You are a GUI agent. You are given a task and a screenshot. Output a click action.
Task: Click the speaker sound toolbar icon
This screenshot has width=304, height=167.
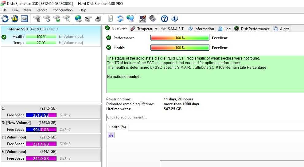(x=152, y=19)
